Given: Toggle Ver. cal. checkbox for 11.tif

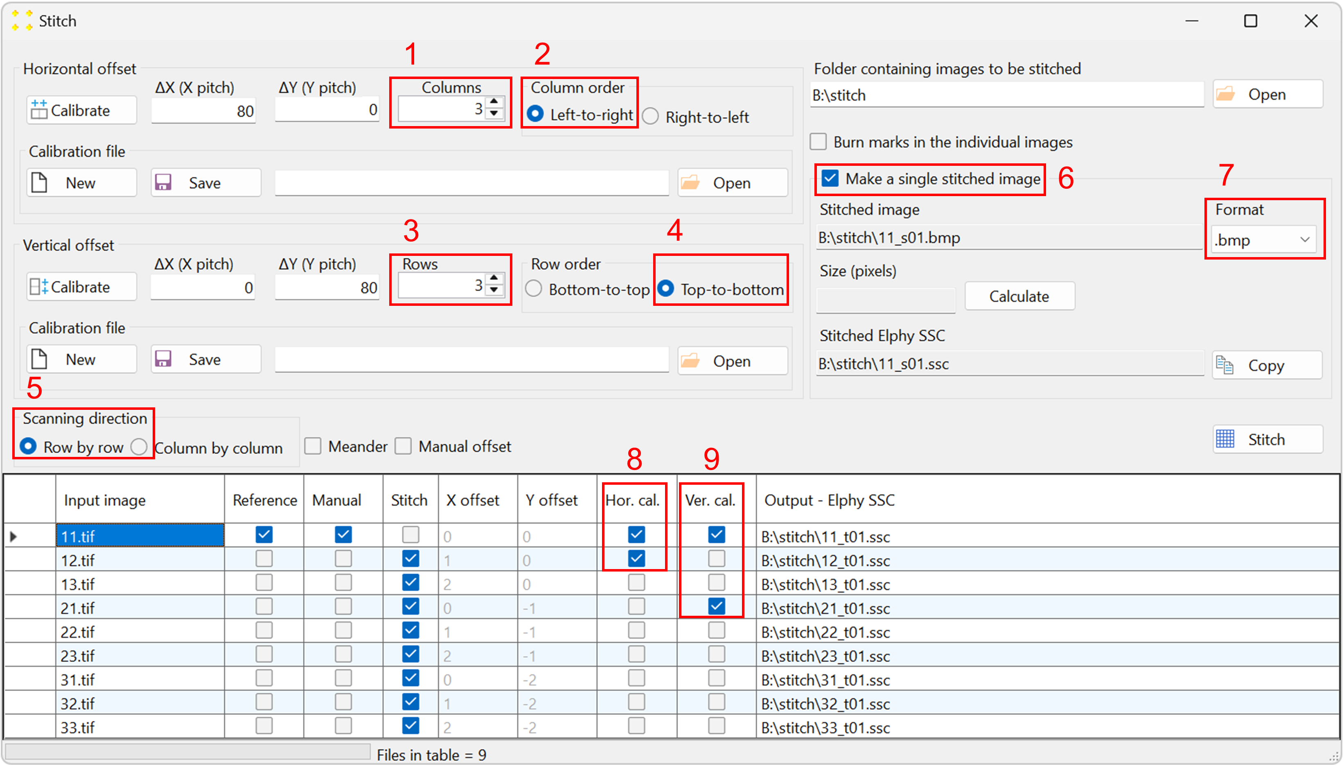Looking at the screenshot, I should coord(716,535).
